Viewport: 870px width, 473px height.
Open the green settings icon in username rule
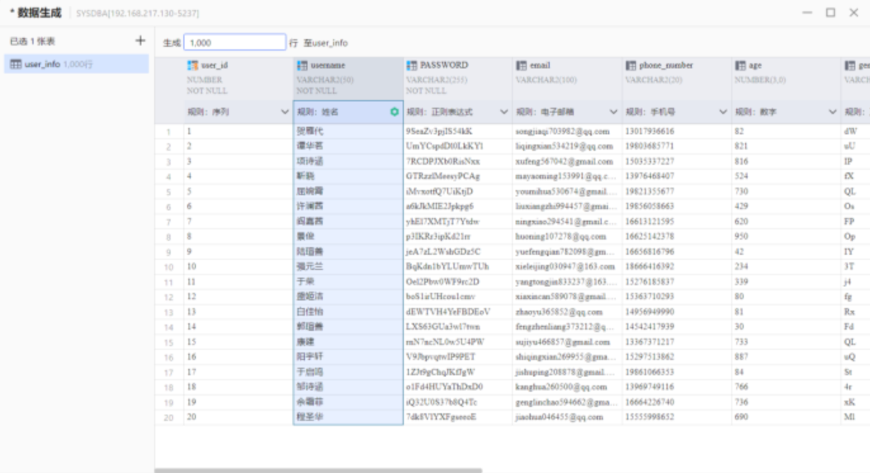click(x=394, y=112)
